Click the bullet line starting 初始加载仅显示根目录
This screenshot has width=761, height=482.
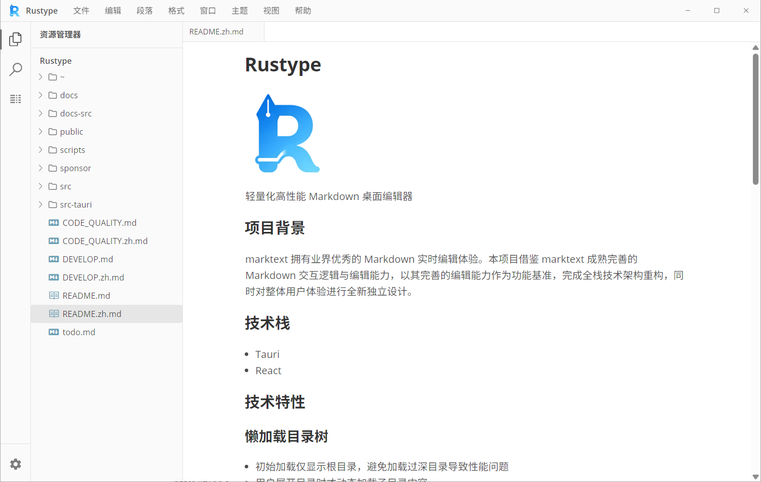point(382,466)
